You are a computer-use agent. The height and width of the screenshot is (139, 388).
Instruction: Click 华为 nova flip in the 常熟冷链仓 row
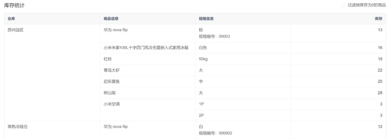(x=116, y=127)
